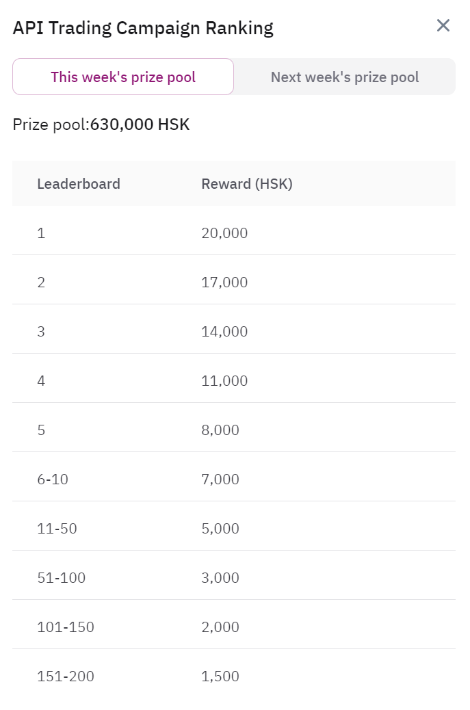Click the API Trading Campaign Ranking title

click(143, 28)
